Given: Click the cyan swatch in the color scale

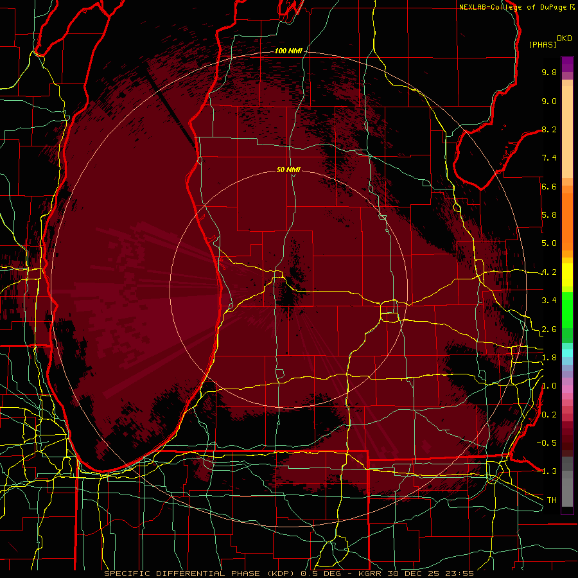Looking at the screenshot, I should point(567,353).
